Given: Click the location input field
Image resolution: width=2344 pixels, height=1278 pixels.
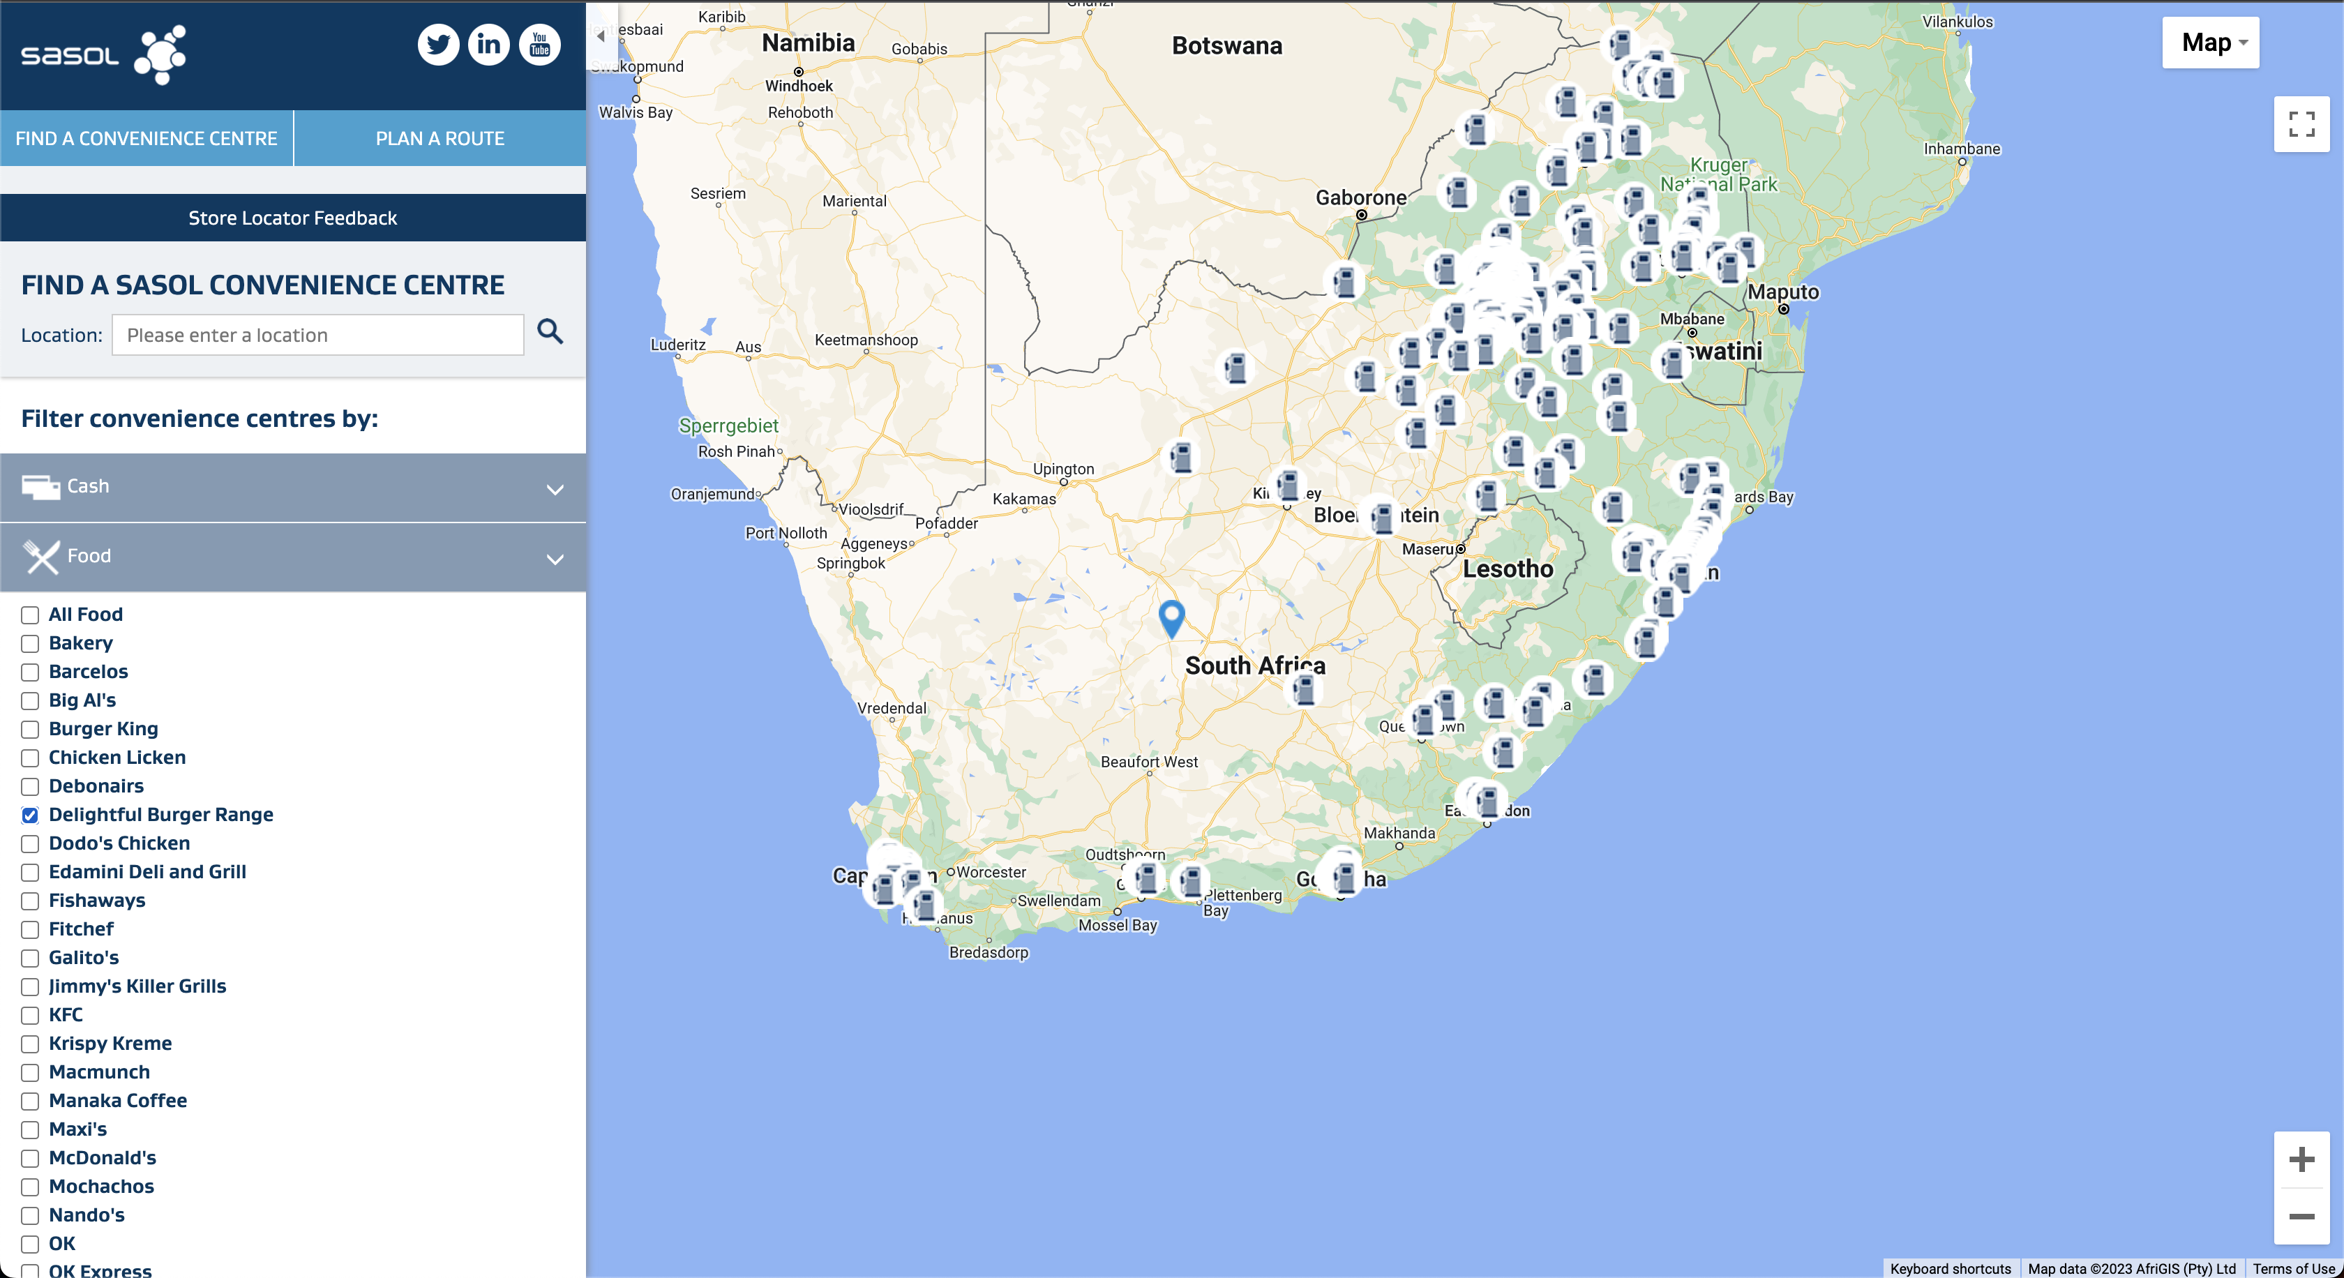Looking at the screenshot, I should tap(317, 335).
